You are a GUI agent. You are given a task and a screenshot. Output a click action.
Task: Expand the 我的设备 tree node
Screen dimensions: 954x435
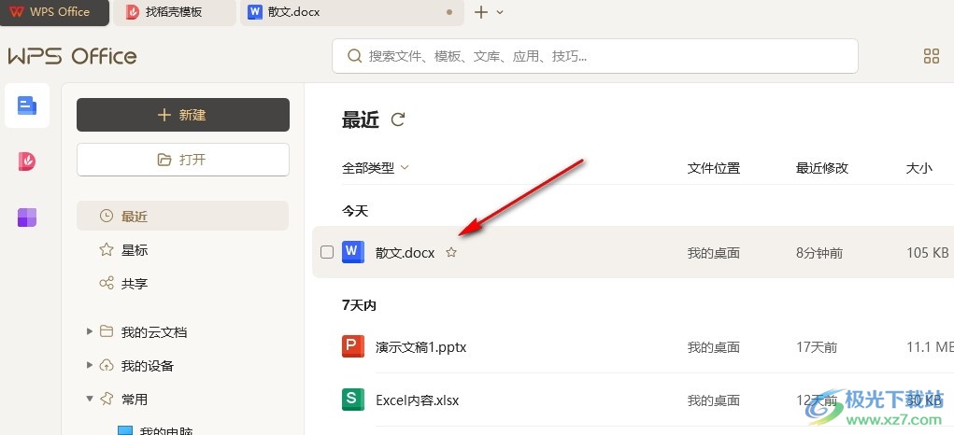[x=90, y=366]
